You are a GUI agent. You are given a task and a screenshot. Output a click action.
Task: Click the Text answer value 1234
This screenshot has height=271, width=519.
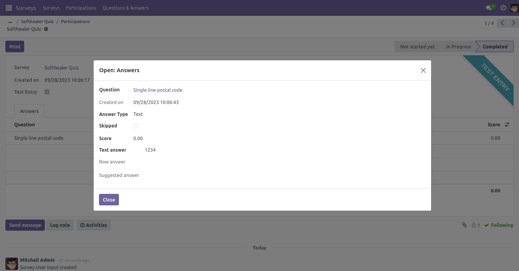pyautogui.click(x=150, y=150)
